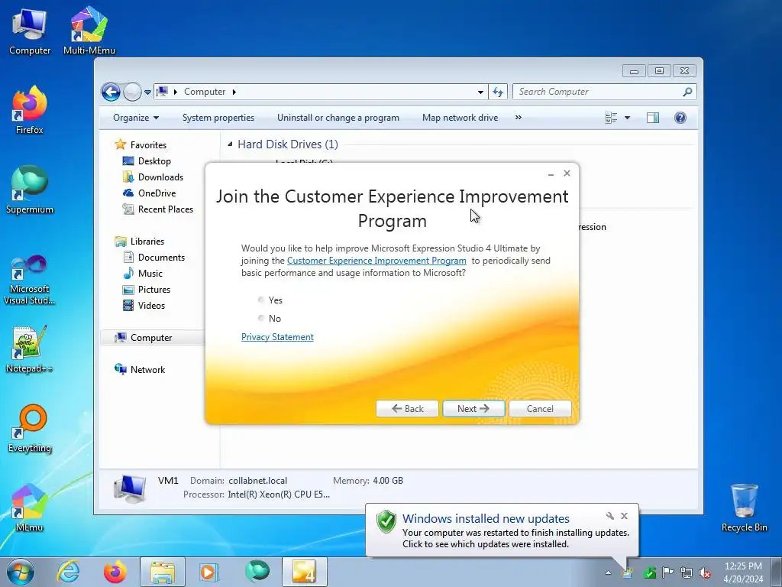The height and width of the screenshot is (587, 782).
Task: Open Supermium from the taskbar
Action: pyautogui.click(x=257, y=572)
